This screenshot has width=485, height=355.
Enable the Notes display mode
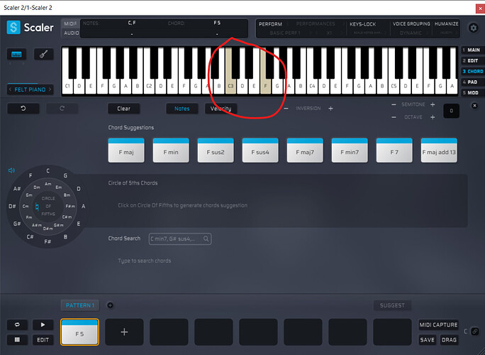pyautogui.click(x=182, y=109)
